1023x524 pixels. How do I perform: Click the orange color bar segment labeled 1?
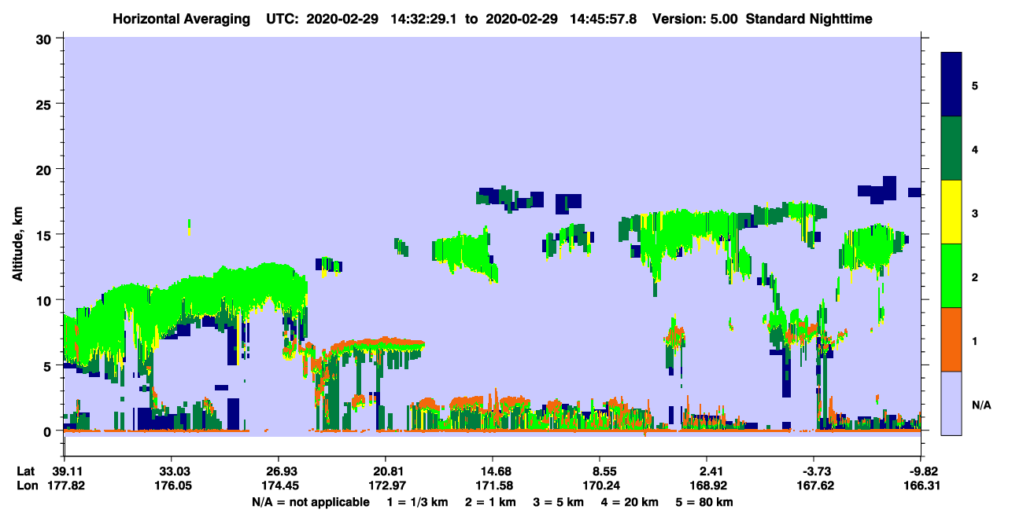coord(951,339)
